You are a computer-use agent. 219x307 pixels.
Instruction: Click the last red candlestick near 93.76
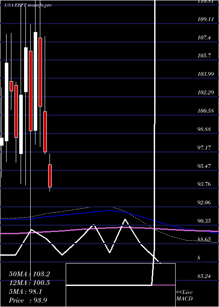coord(50,176)
